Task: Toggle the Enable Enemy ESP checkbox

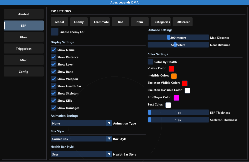Action: coord(54,32)
